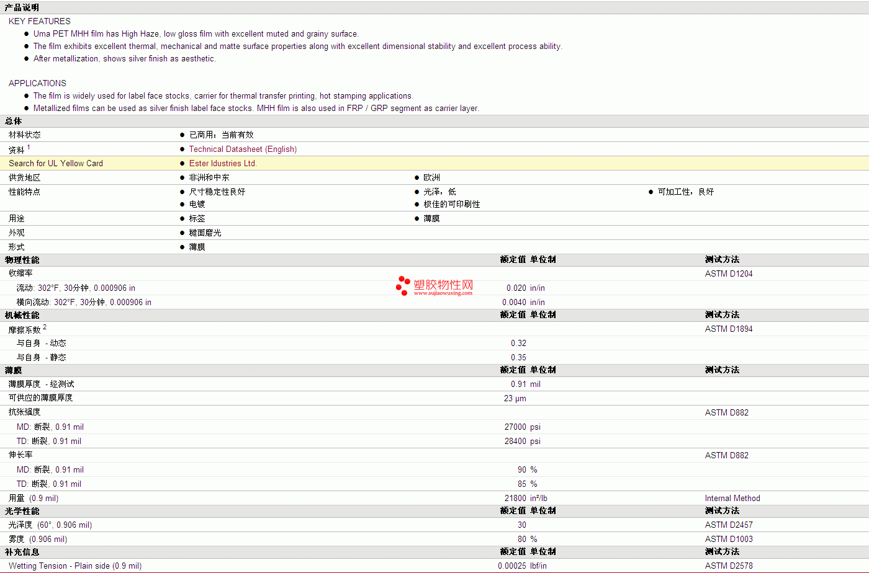869x573 pixels.
Task: Click the 27000 psi tensile strength value
Action: click(x=515, y=427)
